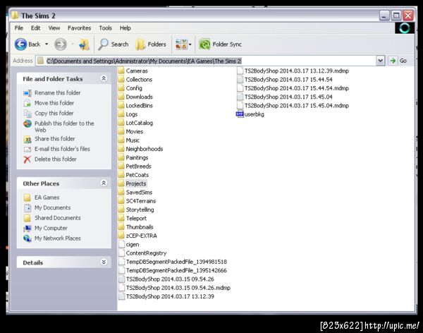The height and width of the screenshot is (333, 423).
Task: Select the zCEP-EXTRA folder icon
Action: (121, 236)
